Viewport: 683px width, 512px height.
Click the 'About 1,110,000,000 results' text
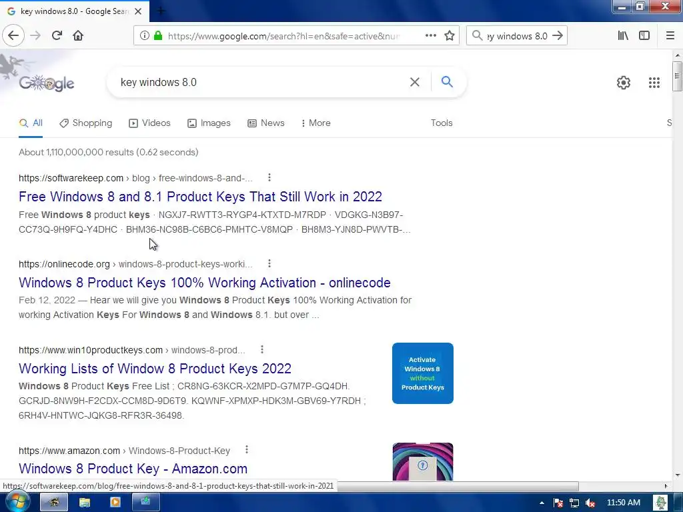coord(109,153)
